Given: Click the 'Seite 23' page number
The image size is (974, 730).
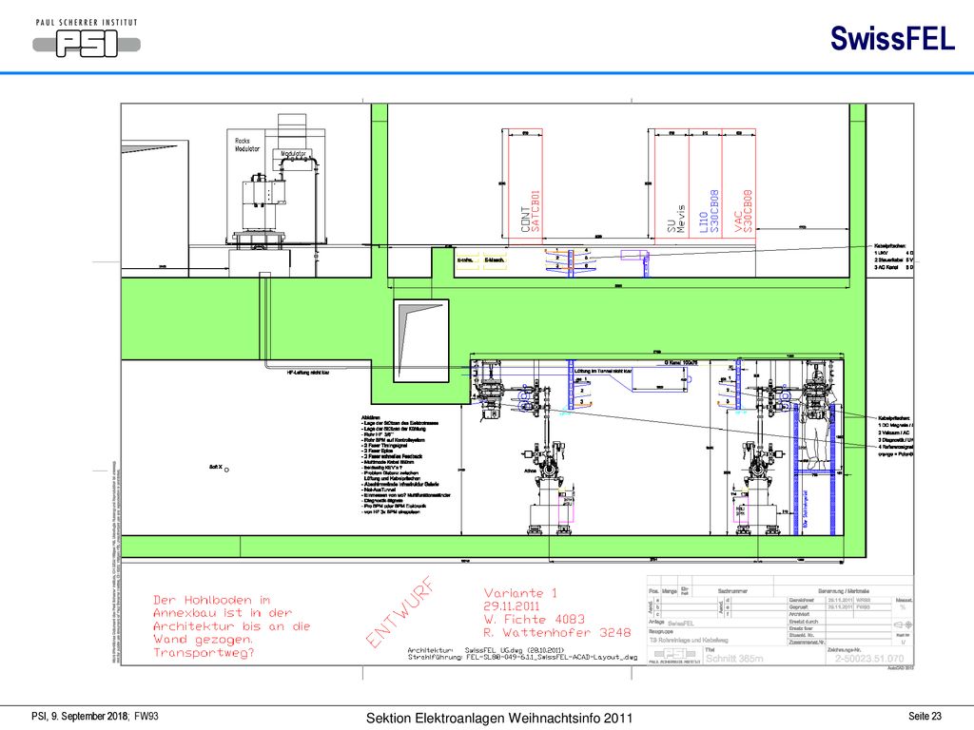Looking at the screenshot, I should click(925, 716).
